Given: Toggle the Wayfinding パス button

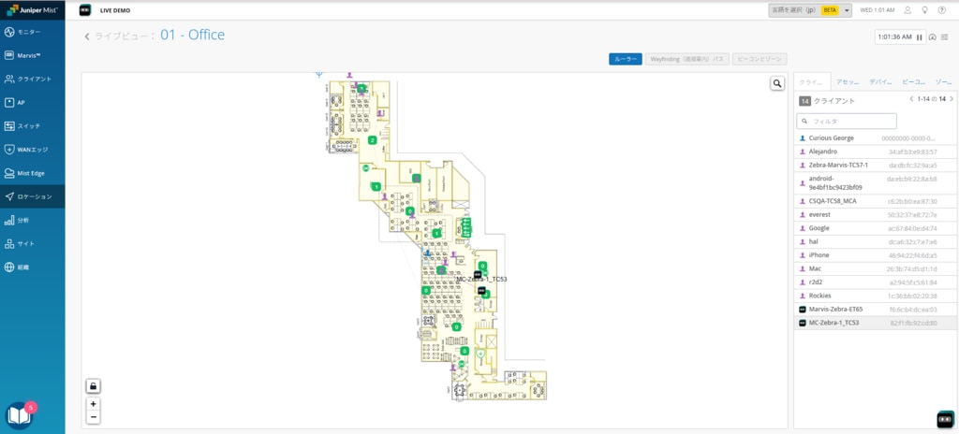Looking at the screenshot, I should [686, 59].
